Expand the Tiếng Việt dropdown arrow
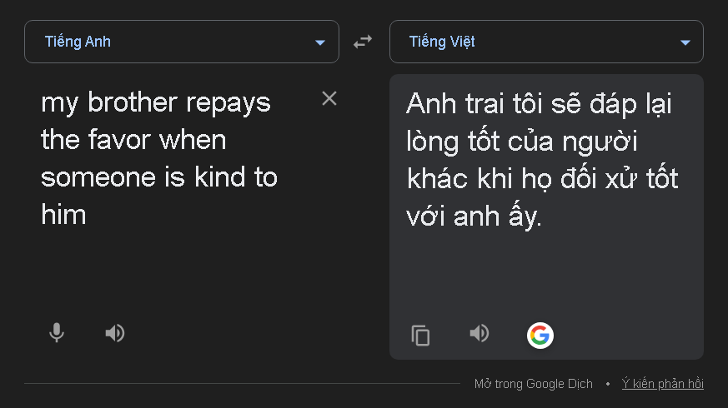The height and width of the screenshot is (408, 728). click(685, 42)
